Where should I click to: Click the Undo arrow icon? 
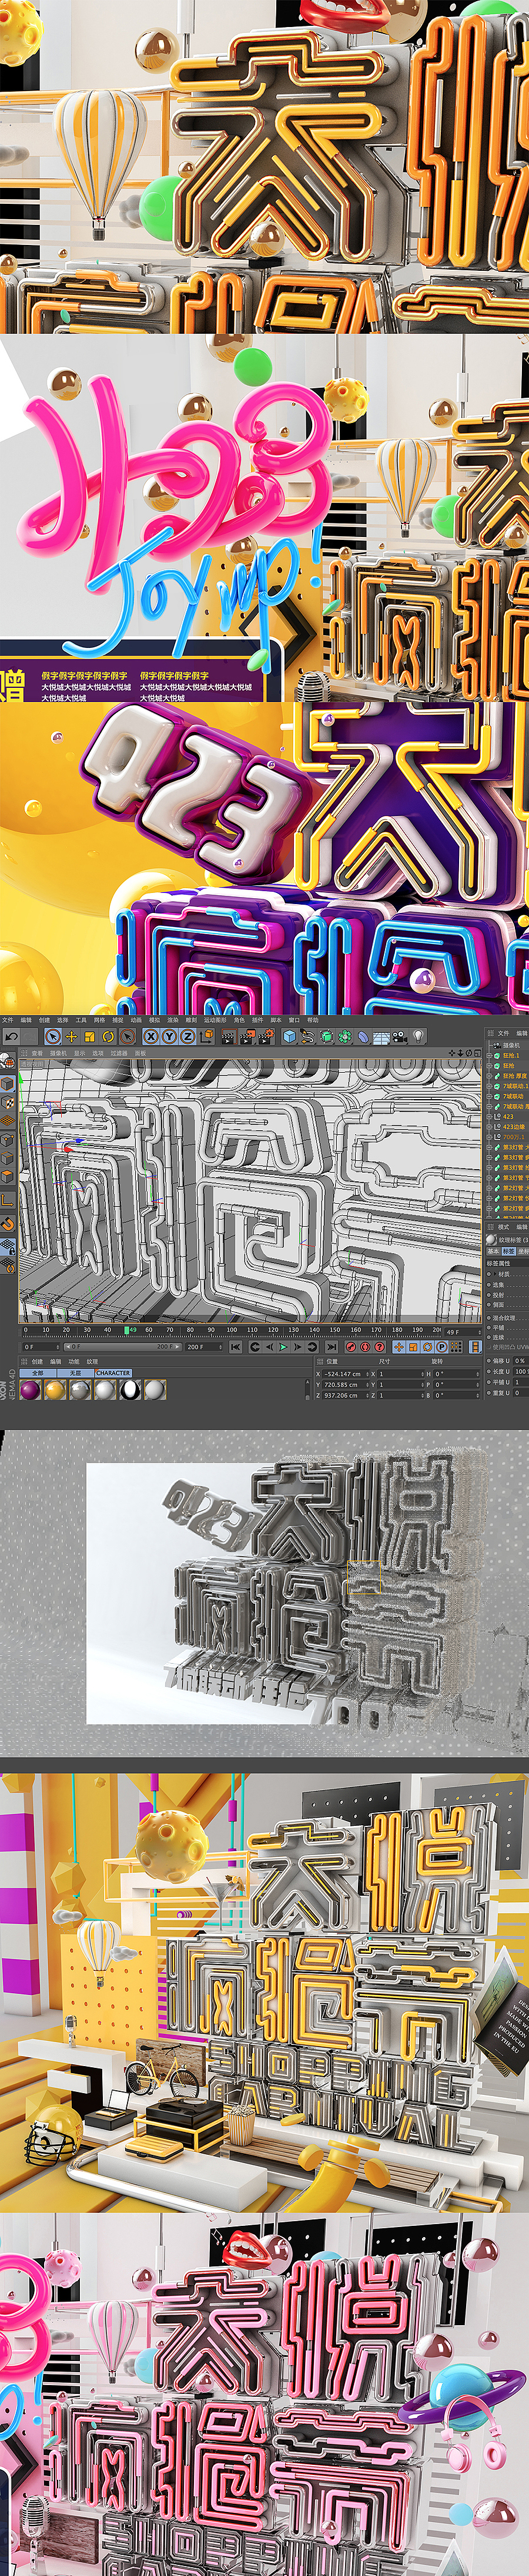pos(11,1037)
